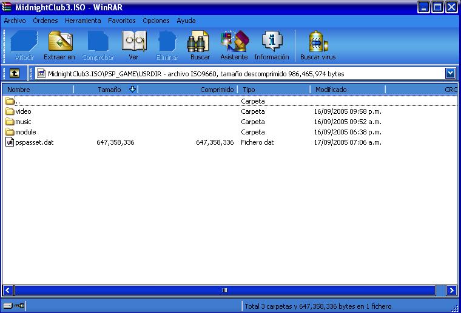Click the disk drive icon in status bar
Image resolution: width=461 pixels, height=313 pixels.
8,306
